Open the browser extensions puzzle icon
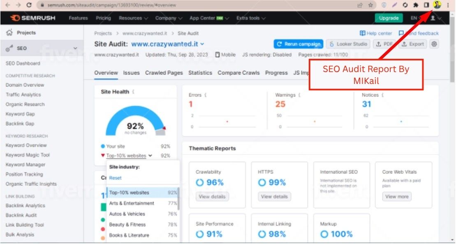Viewport: 456px width, 244px height. pyautogui.click(x=416, y=5)
